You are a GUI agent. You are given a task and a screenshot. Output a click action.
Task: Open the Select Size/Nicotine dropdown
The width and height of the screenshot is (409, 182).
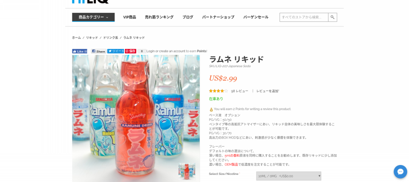pyautogui.click(x=288, y=176)
